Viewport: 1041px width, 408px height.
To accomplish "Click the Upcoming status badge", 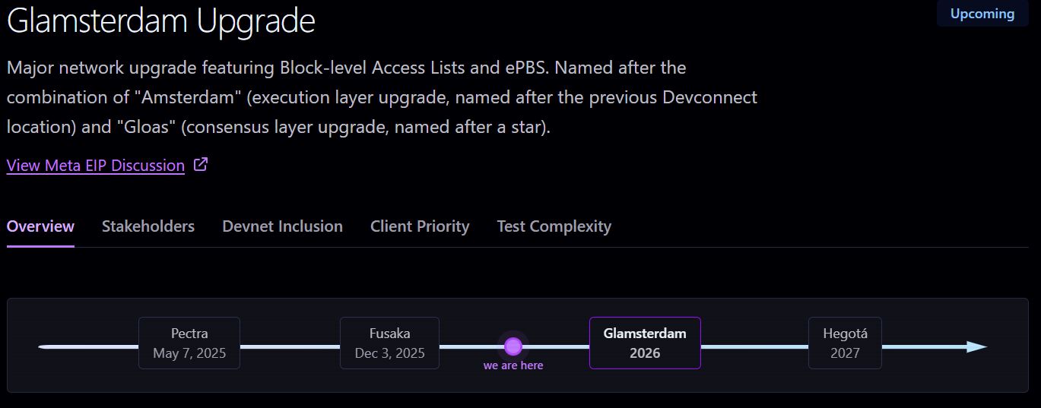I will click(x=982, y=14).
